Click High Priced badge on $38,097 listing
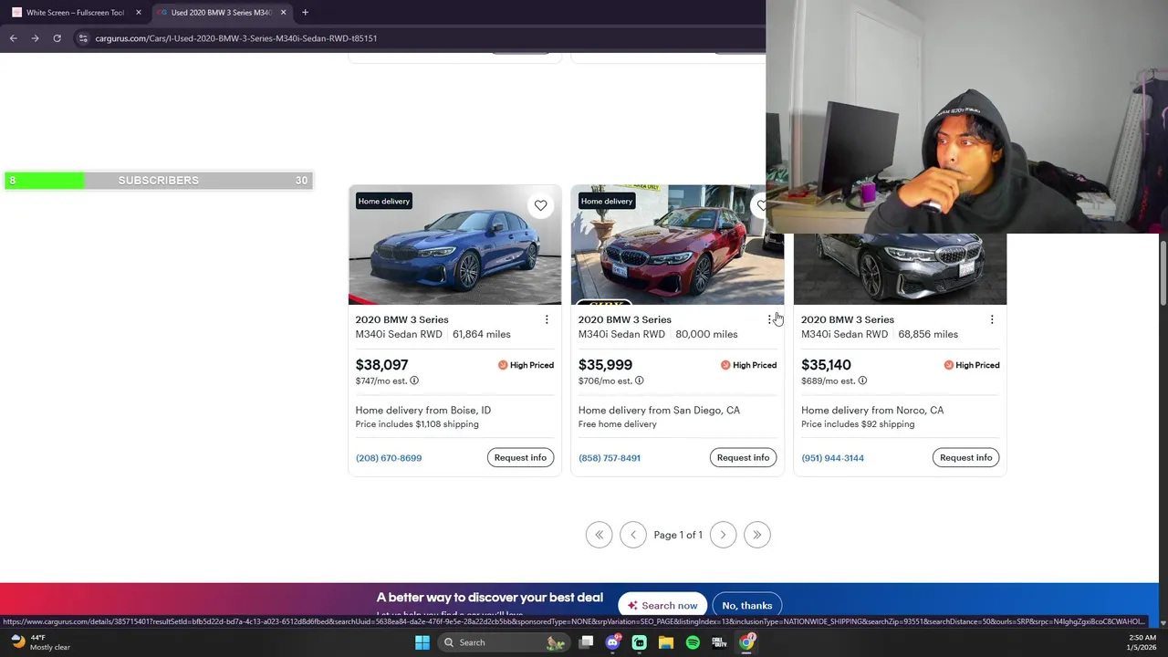This screenshot has width=1168, height=657. pos(526,365)
